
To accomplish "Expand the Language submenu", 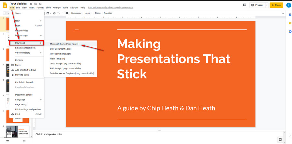I will [x=20, y=99].
